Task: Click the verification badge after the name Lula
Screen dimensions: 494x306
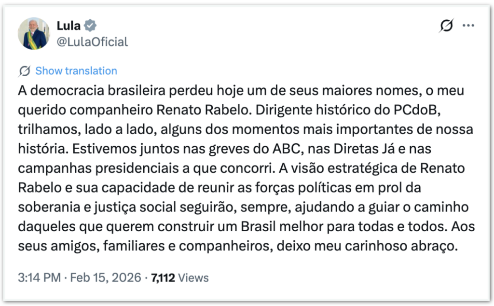Action: pyautogui.click(x=90, y=26)
